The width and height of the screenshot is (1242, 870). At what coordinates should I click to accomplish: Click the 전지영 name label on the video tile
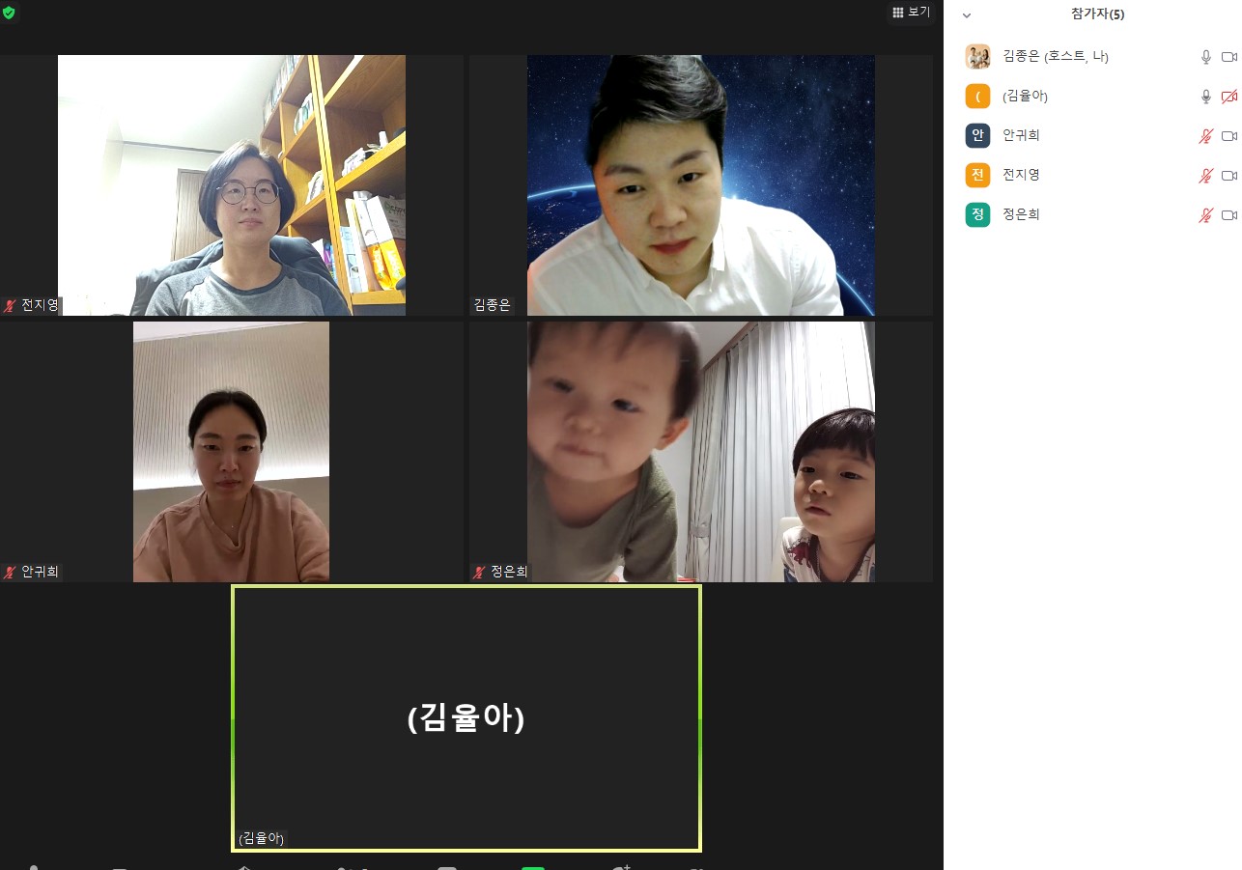(40, 305)
